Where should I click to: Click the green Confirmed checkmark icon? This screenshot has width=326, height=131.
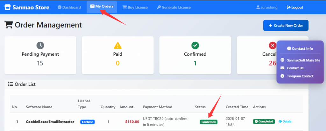point(195,45)
